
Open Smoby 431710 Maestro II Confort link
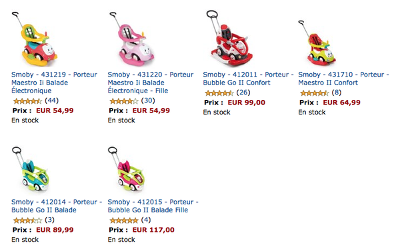click(343, 79)
